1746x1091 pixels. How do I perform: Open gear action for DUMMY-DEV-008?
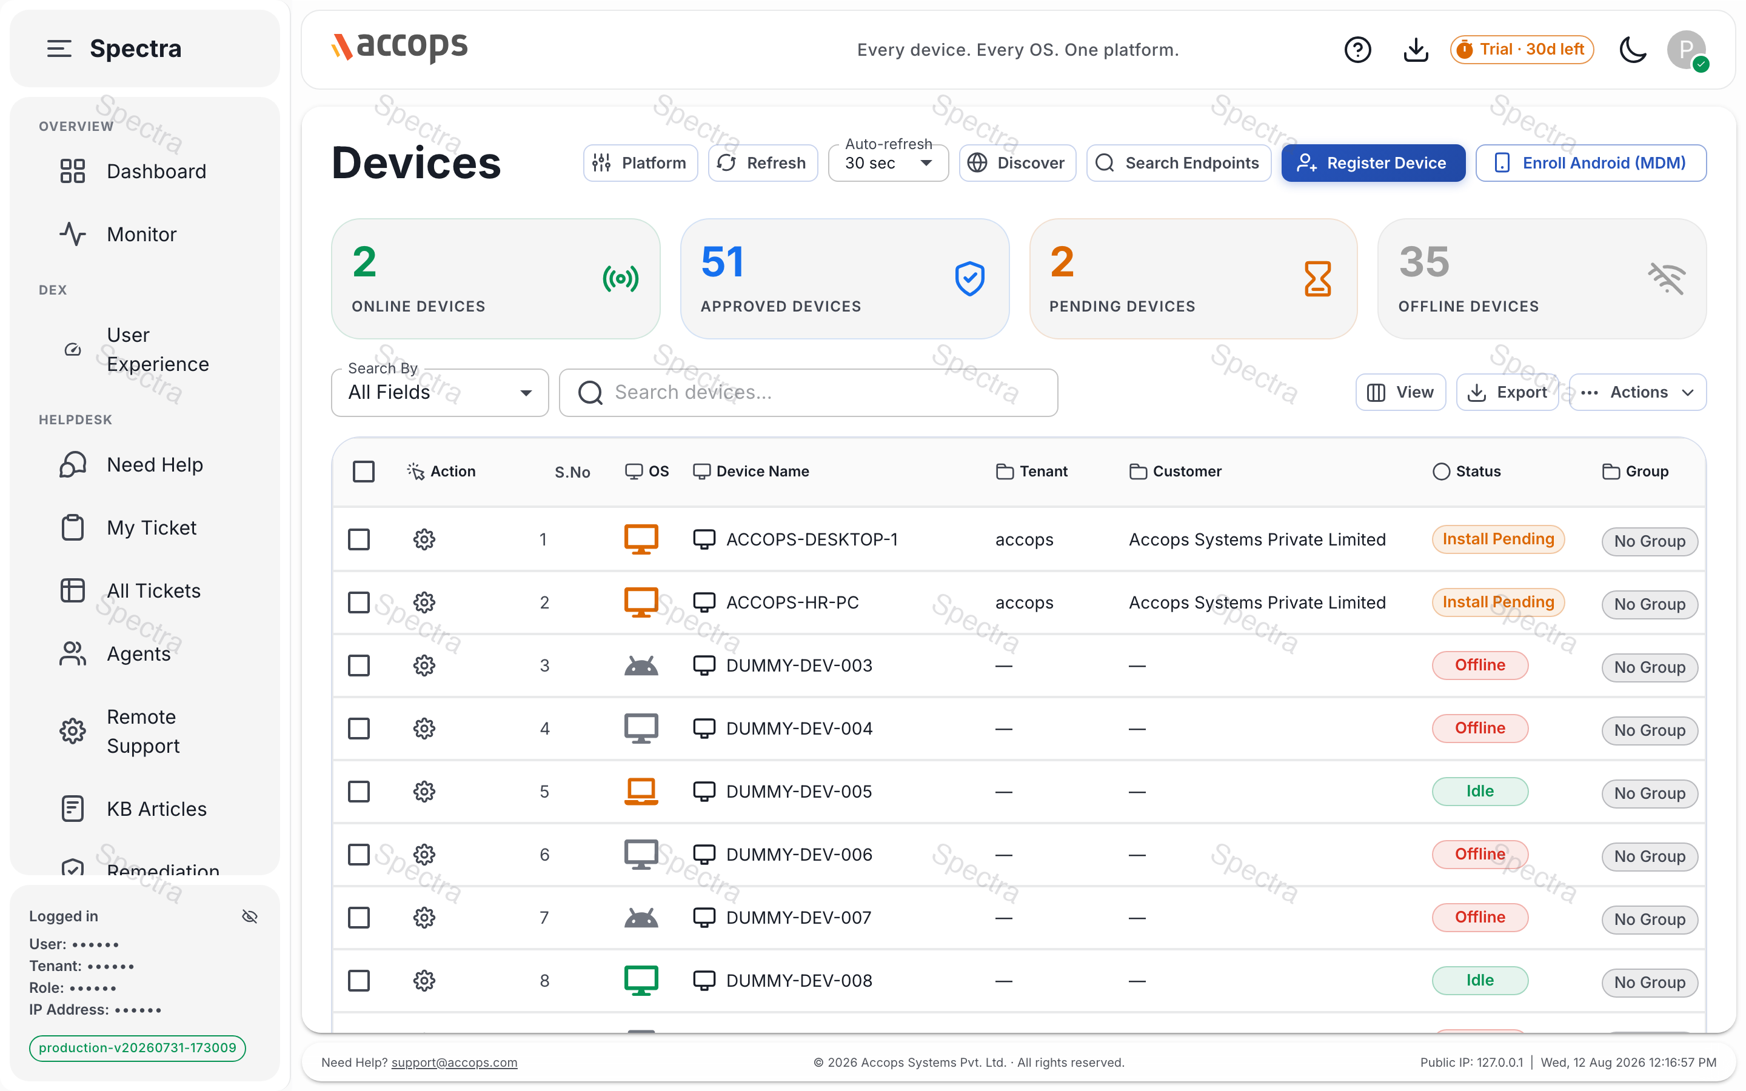point(424,981)
